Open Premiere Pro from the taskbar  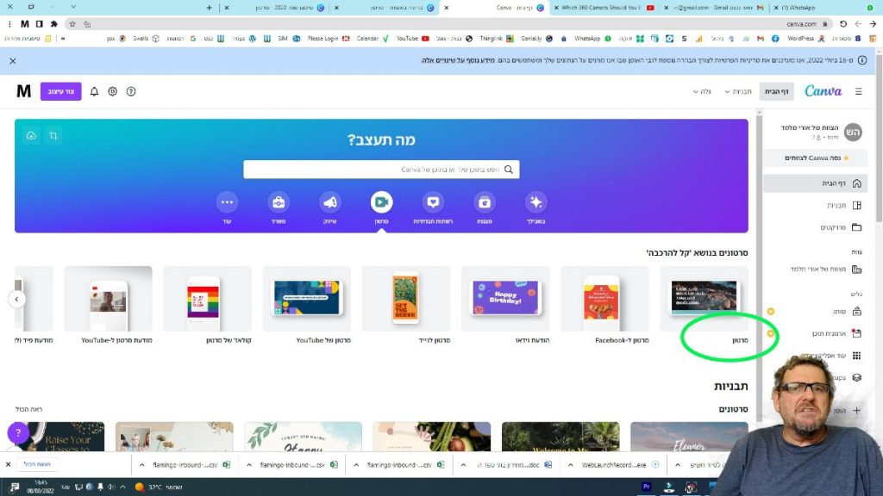pos(646,487)
